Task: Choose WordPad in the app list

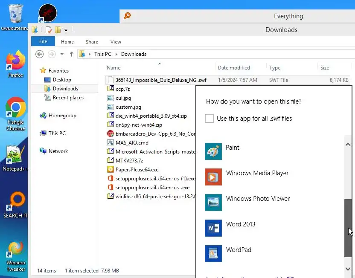Action: (x=274, y=254)
